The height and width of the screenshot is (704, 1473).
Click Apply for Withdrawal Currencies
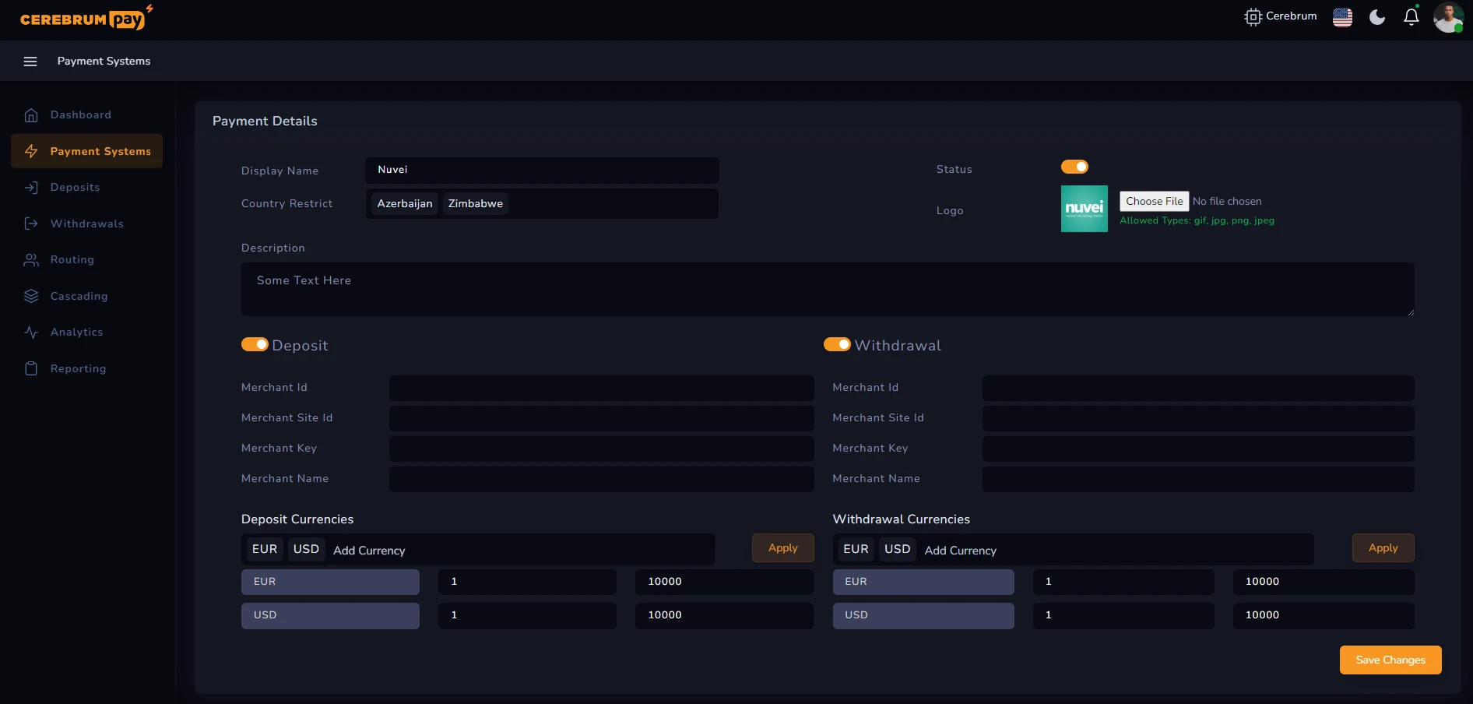(1383, 547)
